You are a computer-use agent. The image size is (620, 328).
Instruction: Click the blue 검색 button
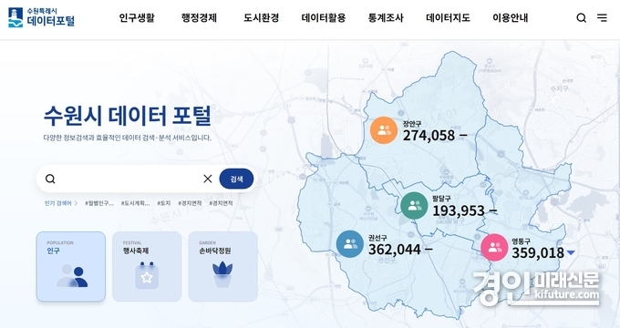236,179
